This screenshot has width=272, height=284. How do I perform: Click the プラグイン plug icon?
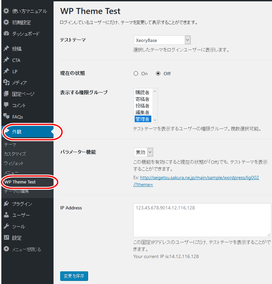point(6,203)
